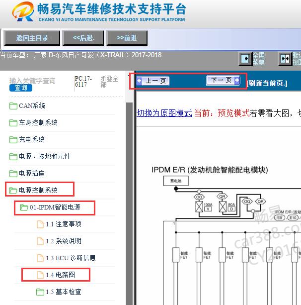
Task: Click the open folder icon beside 电源控制系统
Action: click(13, 191)
